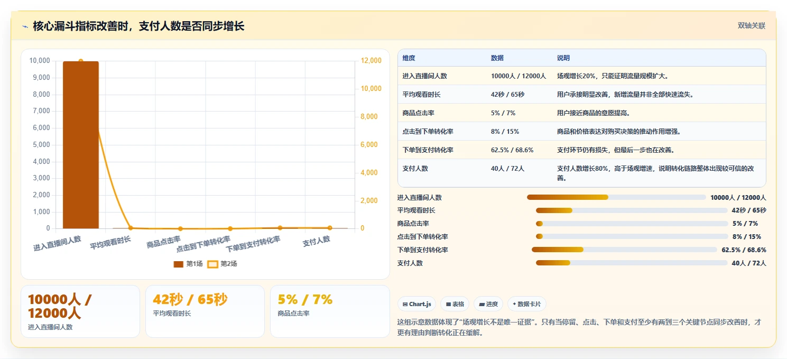Open the 10000人 / 12000人 data card

point(80,311)
